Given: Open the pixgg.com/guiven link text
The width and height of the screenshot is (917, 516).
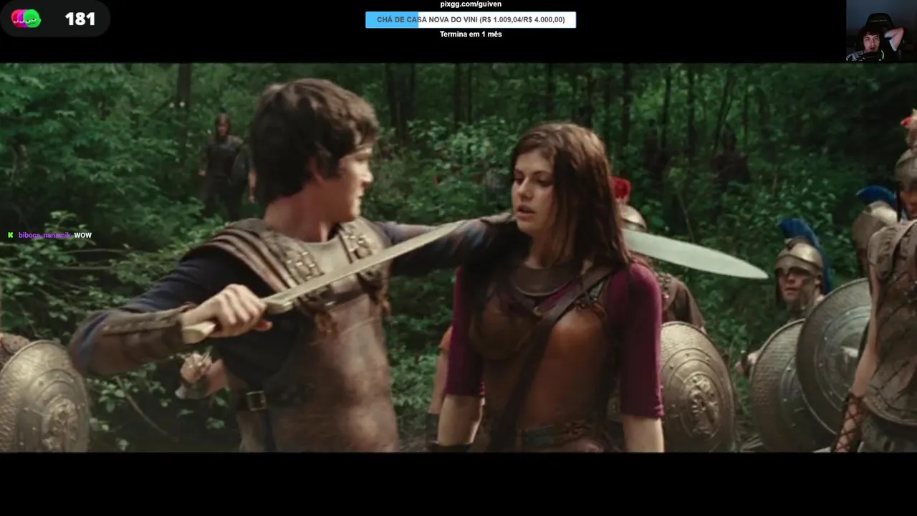Looking at the screenshot, I should pos(471,4).
